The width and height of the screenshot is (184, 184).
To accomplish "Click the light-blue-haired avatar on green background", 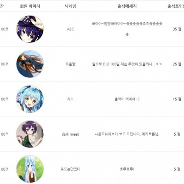I will pos(30,169).
